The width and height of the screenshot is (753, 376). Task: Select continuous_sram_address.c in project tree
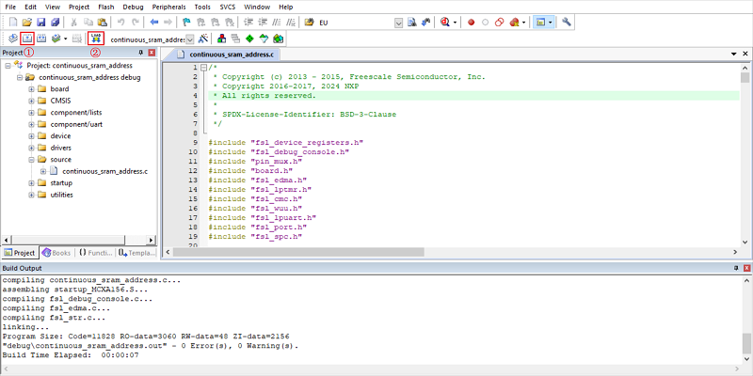(x=104, y=171)
